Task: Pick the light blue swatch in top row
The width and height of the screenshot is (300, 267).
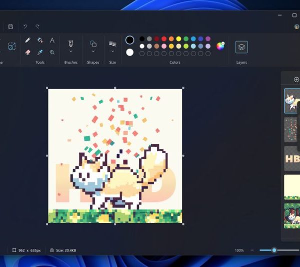Action: tap(193, 39)
